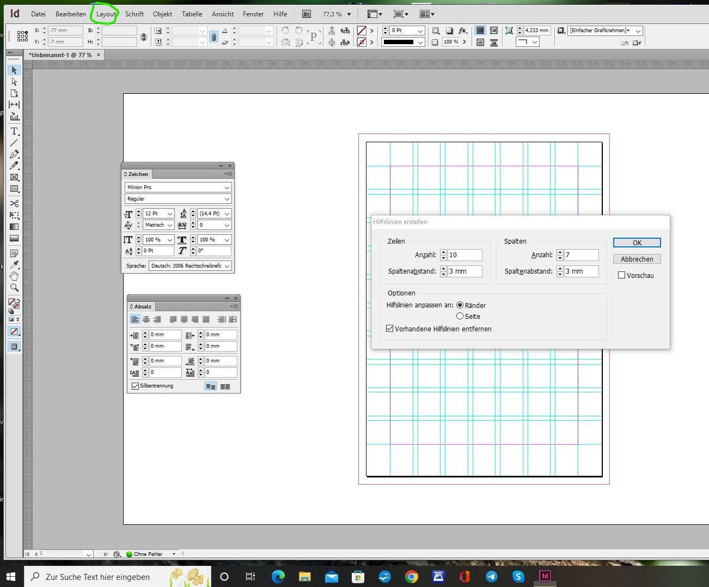Click the Abbrechen button
Screen dimensions: 709x587
(x=637, y=259)
